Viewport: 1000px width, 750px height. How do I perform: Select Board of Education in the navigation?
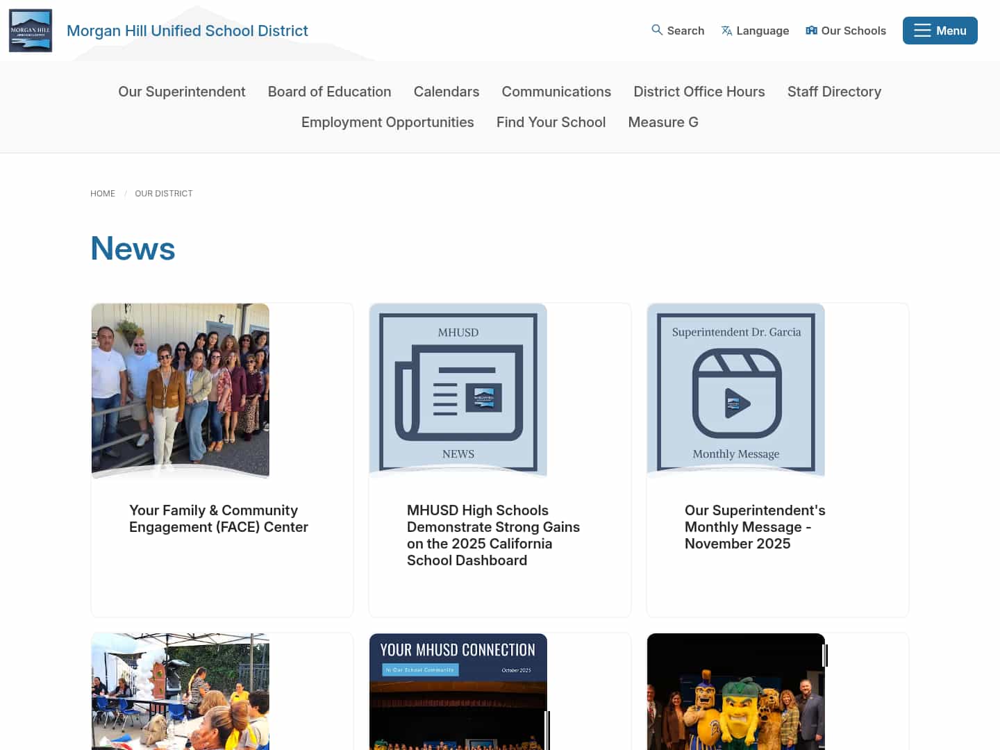(x=329, y=91)
